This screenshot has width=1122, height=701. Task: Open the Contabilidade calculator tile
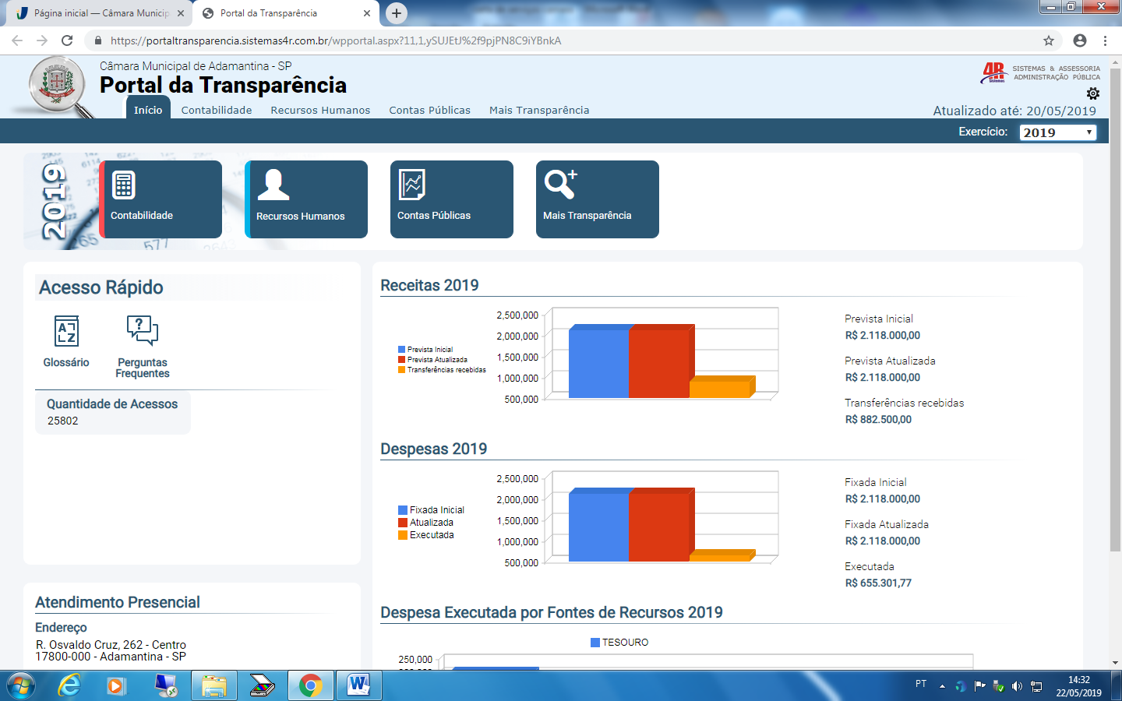coord(161,199)
